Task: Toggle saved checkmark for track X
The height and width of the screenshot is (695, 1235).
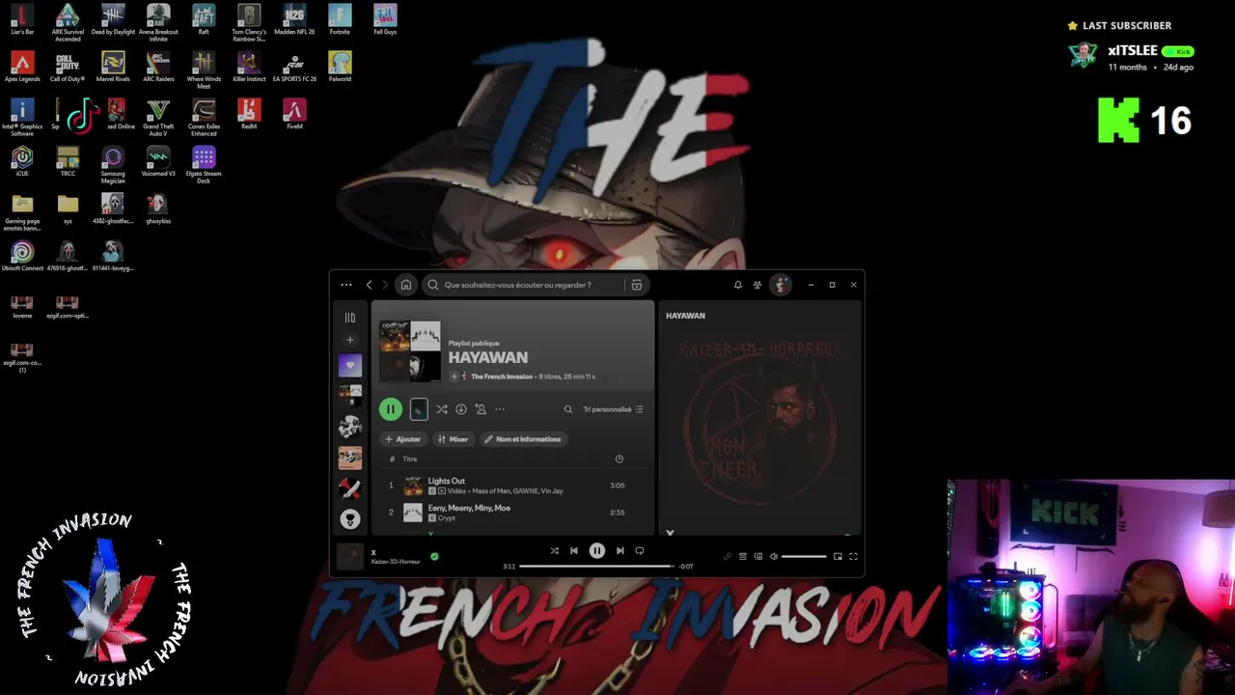Action: pyautogui.click(x=434, y=556)
